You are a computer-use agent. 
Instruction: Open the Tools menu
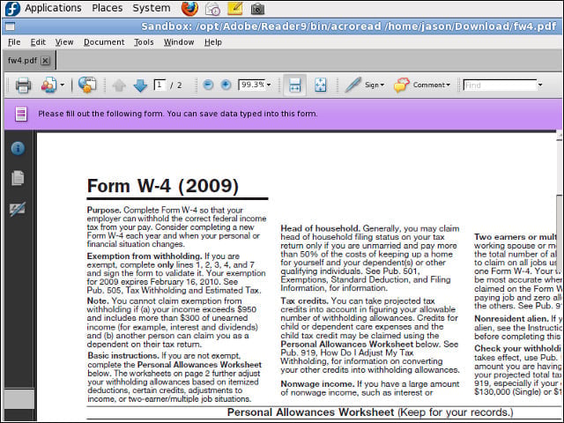pos(144,42)
